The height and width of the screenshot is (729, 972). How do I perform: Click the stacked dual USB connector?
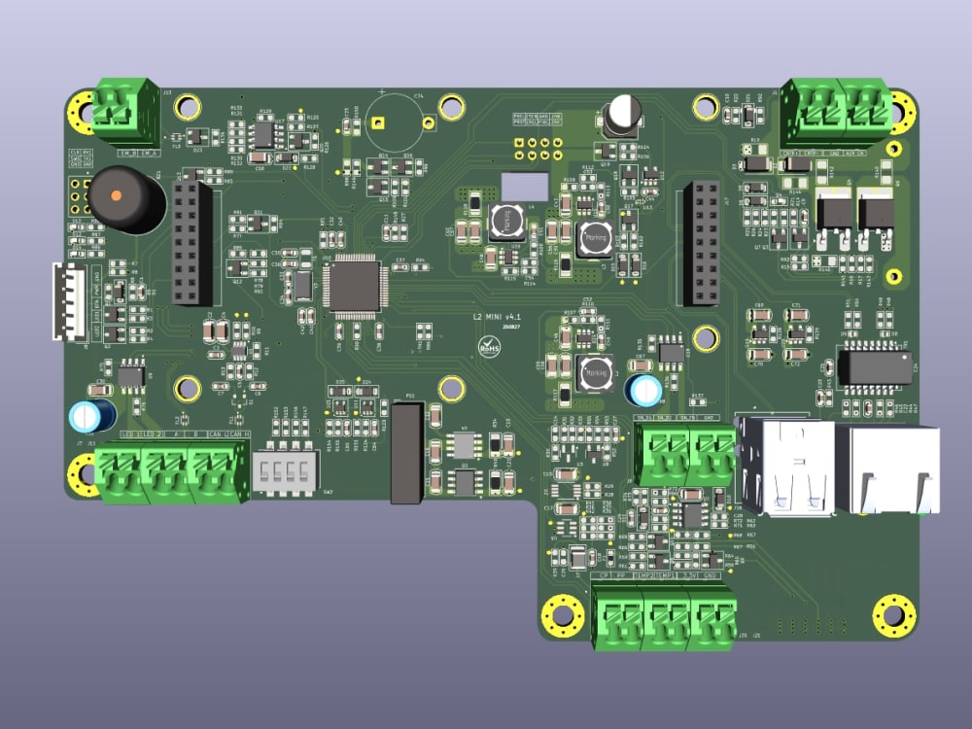787,469
